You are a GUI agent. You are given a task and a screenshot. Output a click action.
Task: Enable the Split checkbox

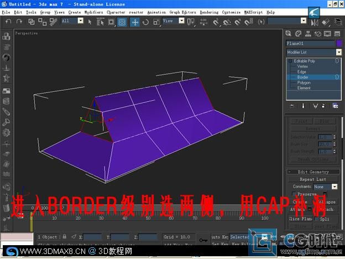317,219
